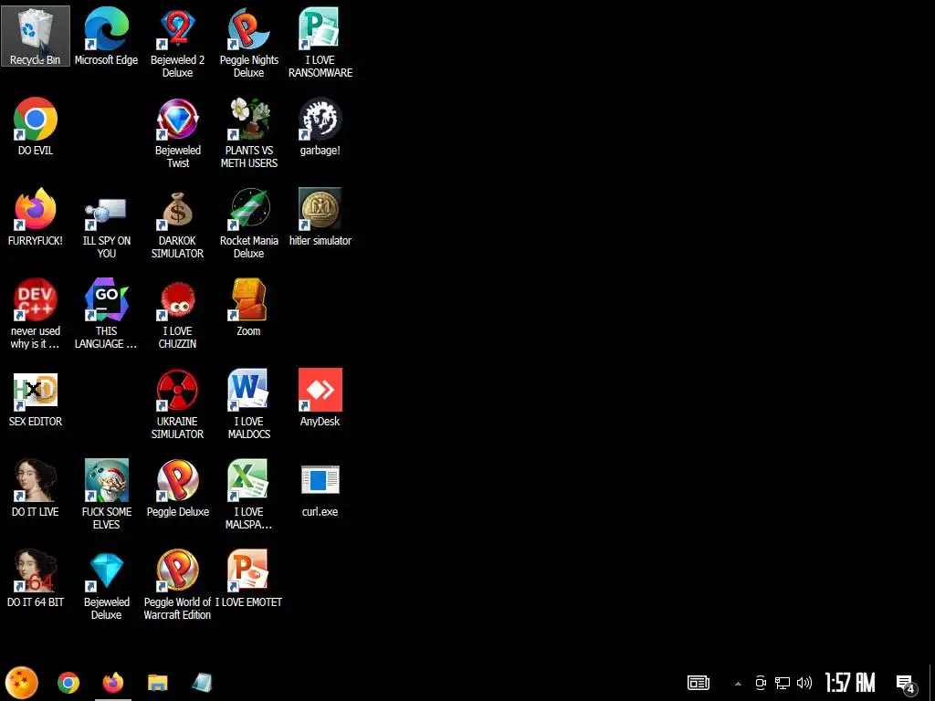Select the Bejeweled 2 Deluxe shortcut
The width and height of the screenshot is (935, 701).
pos(178,42)
